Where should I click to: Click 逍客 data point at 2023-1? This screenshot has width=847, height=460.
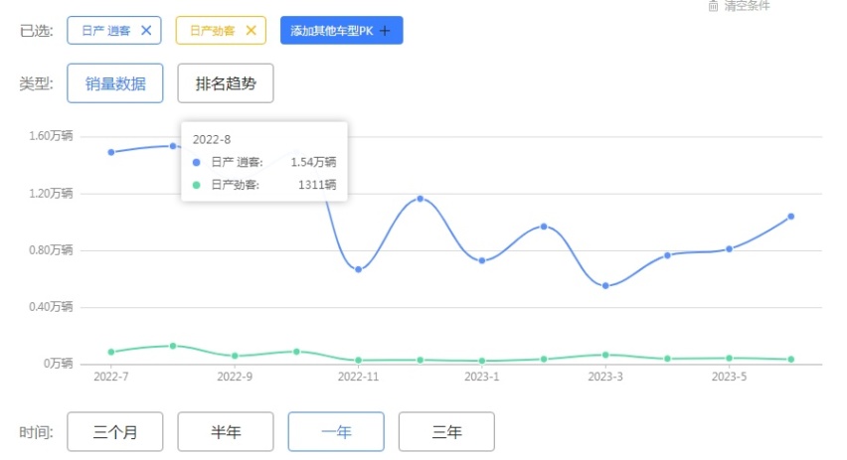coord(482,260)
